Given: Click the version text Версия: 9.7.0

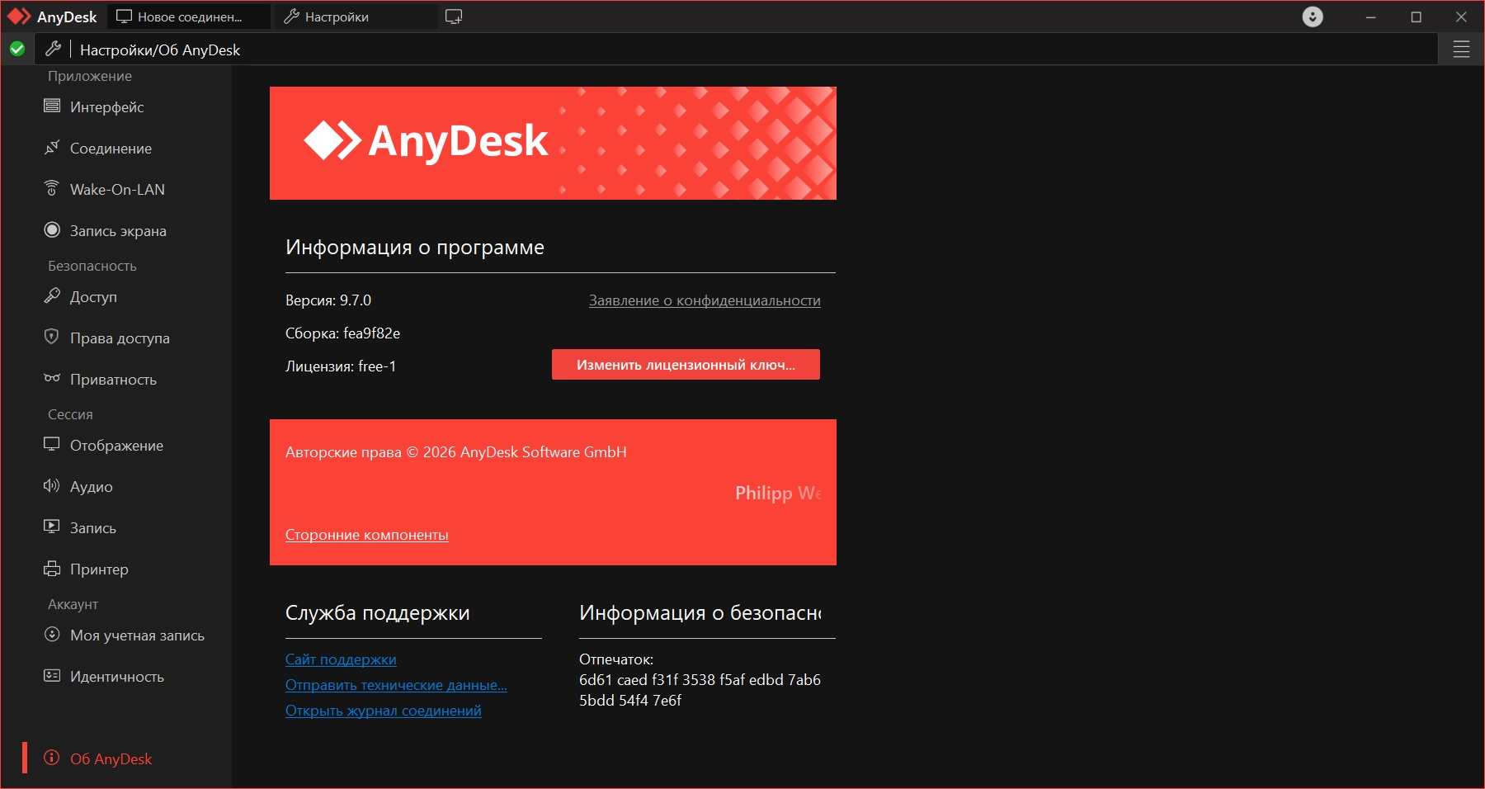Looking at the screenshot, I should [x=328, y=300].
